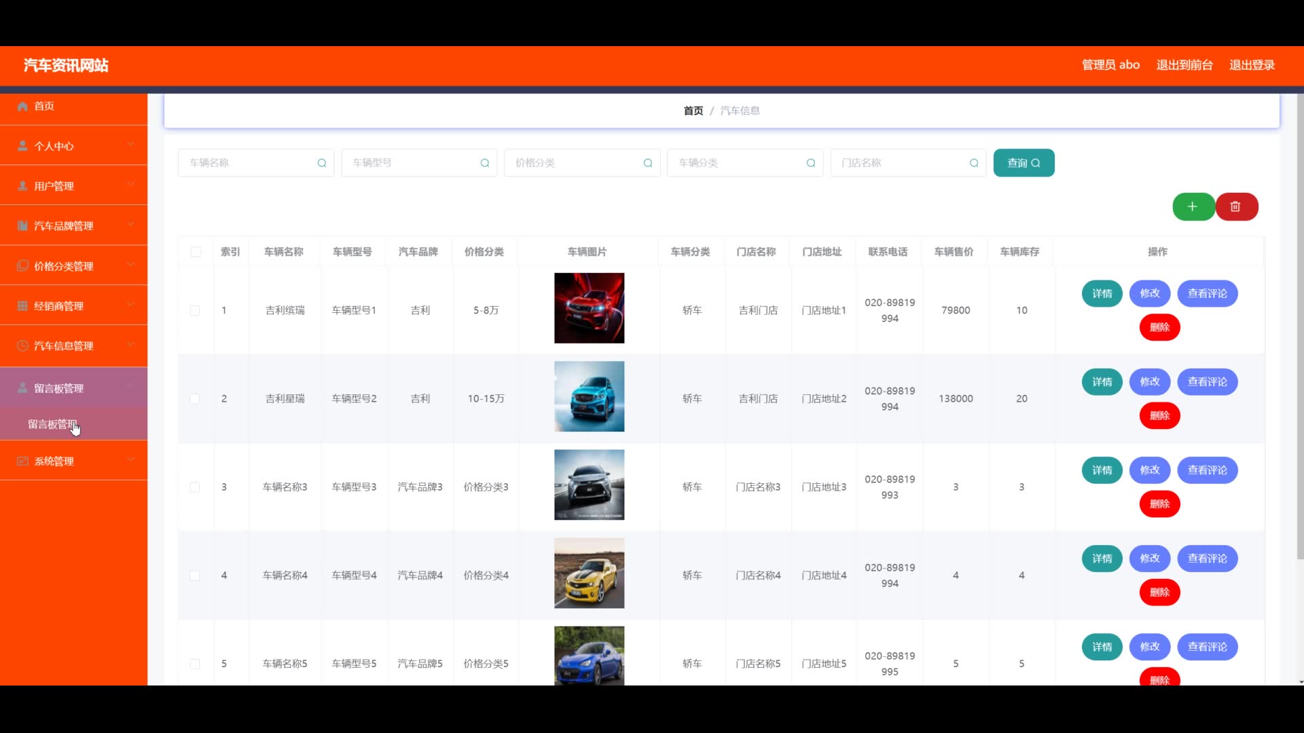Expand the 用户管理 chevron in sidebar
Screen dimensions: 1304x733
pos(130,184)
